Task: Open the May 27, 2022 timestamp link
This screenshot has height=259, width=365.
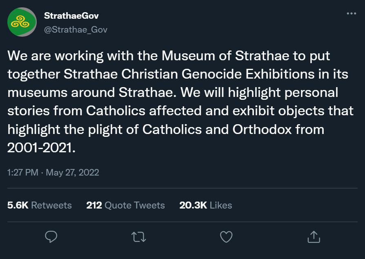Action: point(53,172)
